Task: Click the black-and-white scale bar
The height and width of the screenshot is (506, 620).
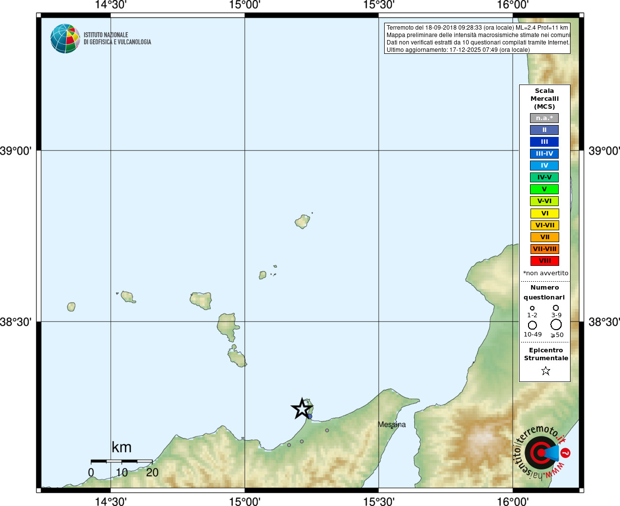Action: (122, 461)
